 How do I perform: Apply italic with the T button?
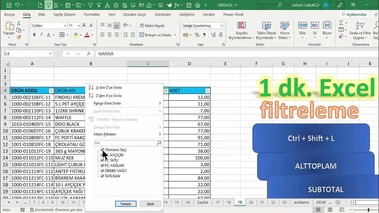pos(41,35)
